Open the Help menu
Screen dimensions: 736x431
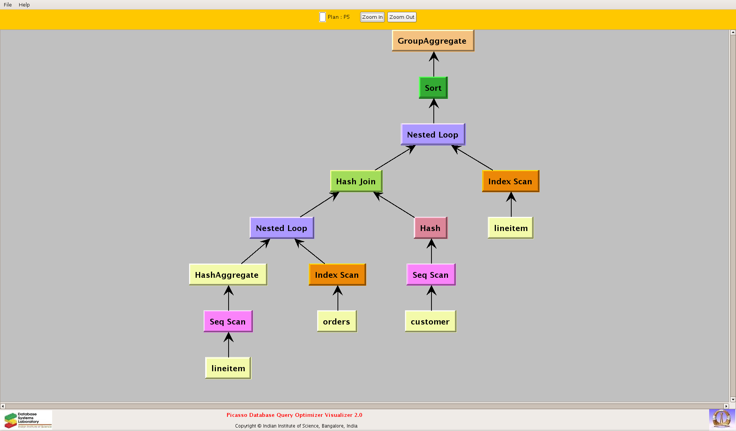pos(24,5)
